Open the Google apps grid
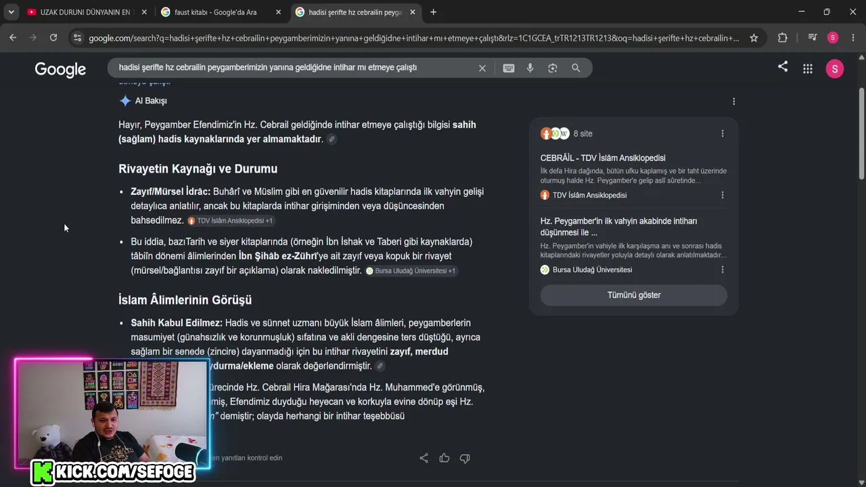The image size is (866, 487). 807,68
